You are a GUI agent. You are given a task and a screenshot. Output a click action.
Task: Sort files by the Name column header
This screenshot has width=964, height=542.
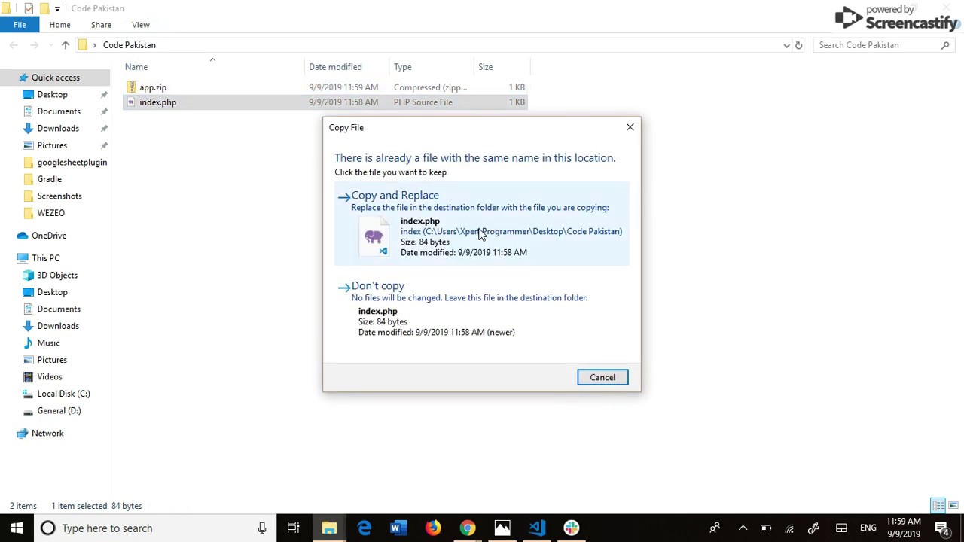click(x=212, y=67)
